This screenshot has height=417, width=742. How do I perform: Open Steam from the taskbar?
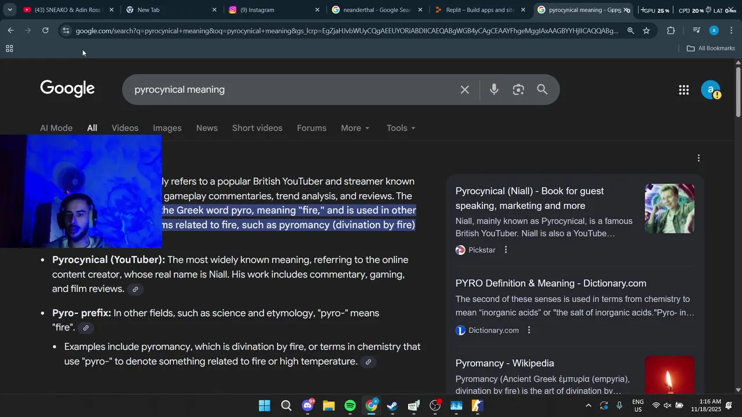[x=392, y=405]
